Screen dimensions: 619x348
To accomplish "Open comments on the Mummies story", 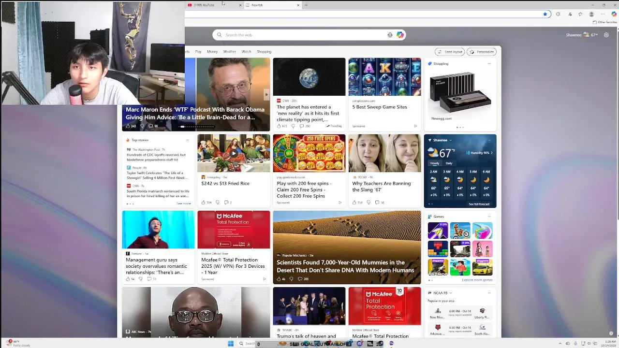I will pyautogui.click(x=303, y=279).
